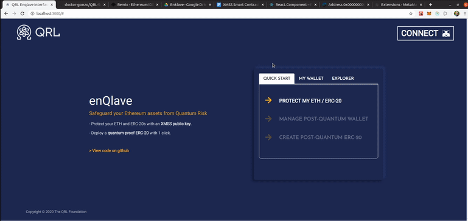This screenshot has height=221, width=468.
Task: Click the QRL logo in the header
Action: [x=38, y=32]
